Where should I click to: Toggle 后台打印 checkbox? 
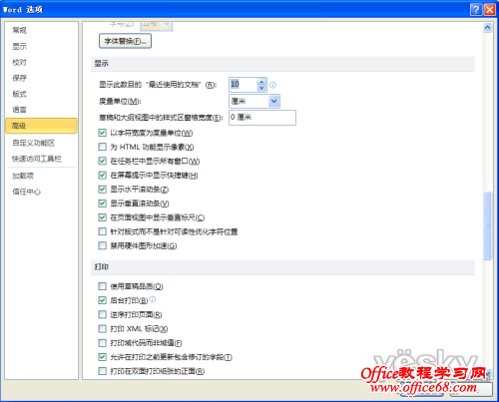[102, 300]
